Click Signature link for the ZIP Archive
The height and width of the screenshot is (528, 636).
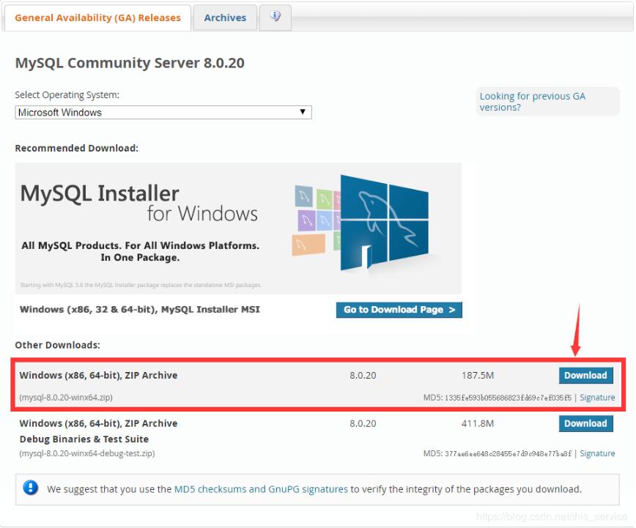pos(597,397)
